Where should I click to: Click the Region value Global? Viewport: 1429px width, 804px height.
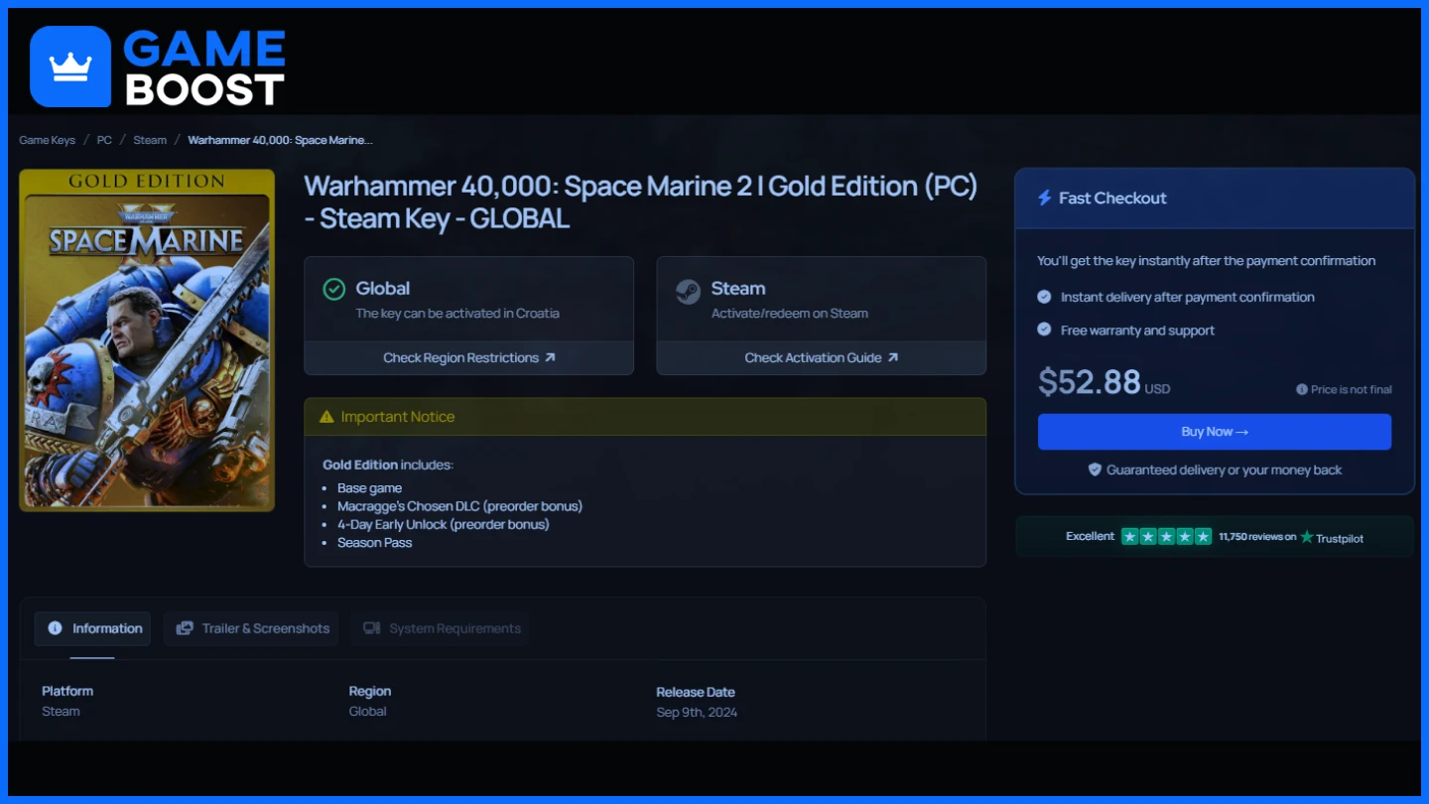(x=367, y=711)
